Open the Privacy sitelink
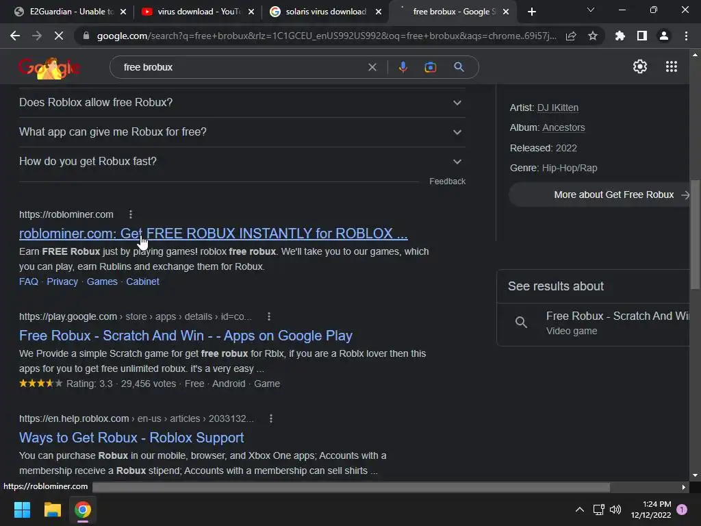 62,281
